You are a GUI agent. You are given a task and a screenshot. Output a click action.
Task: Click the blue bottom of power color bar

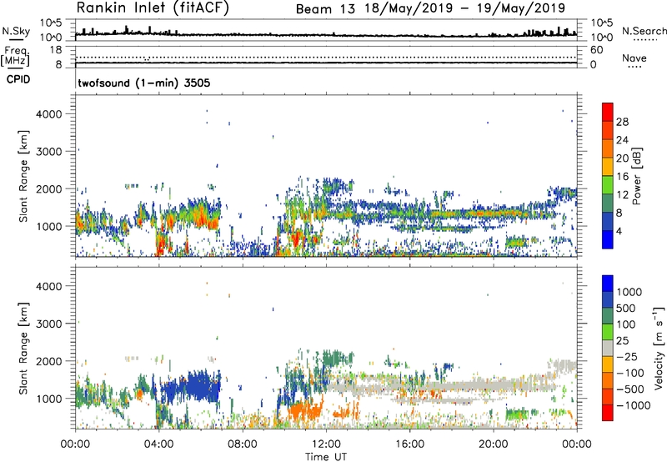[x=608, y=239]
